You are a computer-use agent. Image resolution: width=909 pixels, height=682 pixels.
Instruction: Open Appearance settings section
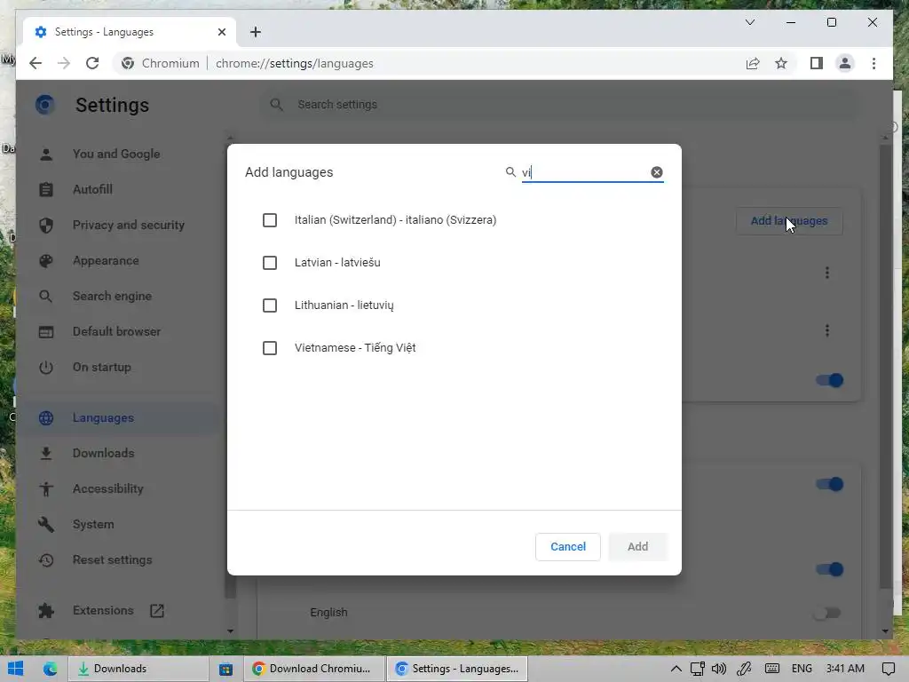(x=106, y=261)
